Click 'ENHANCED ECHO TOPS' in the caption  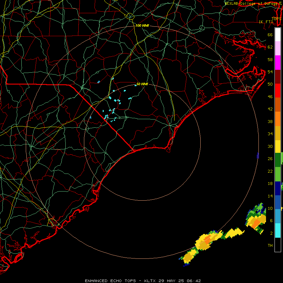[x=110, y=281]
